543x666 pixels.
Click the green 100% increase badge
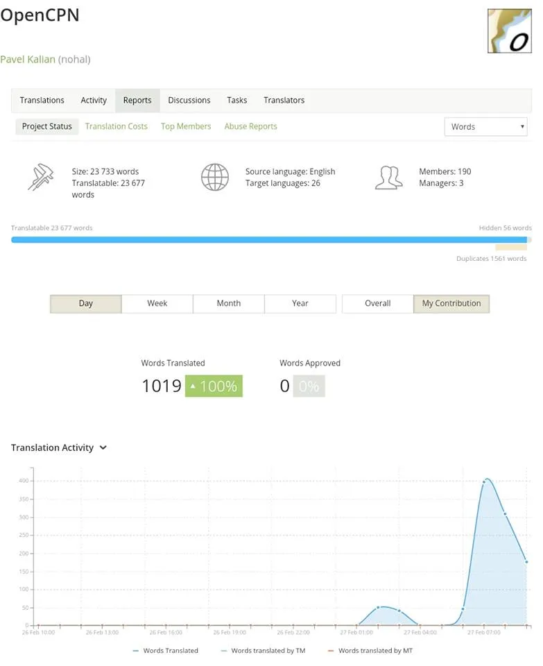coord(214,386)
